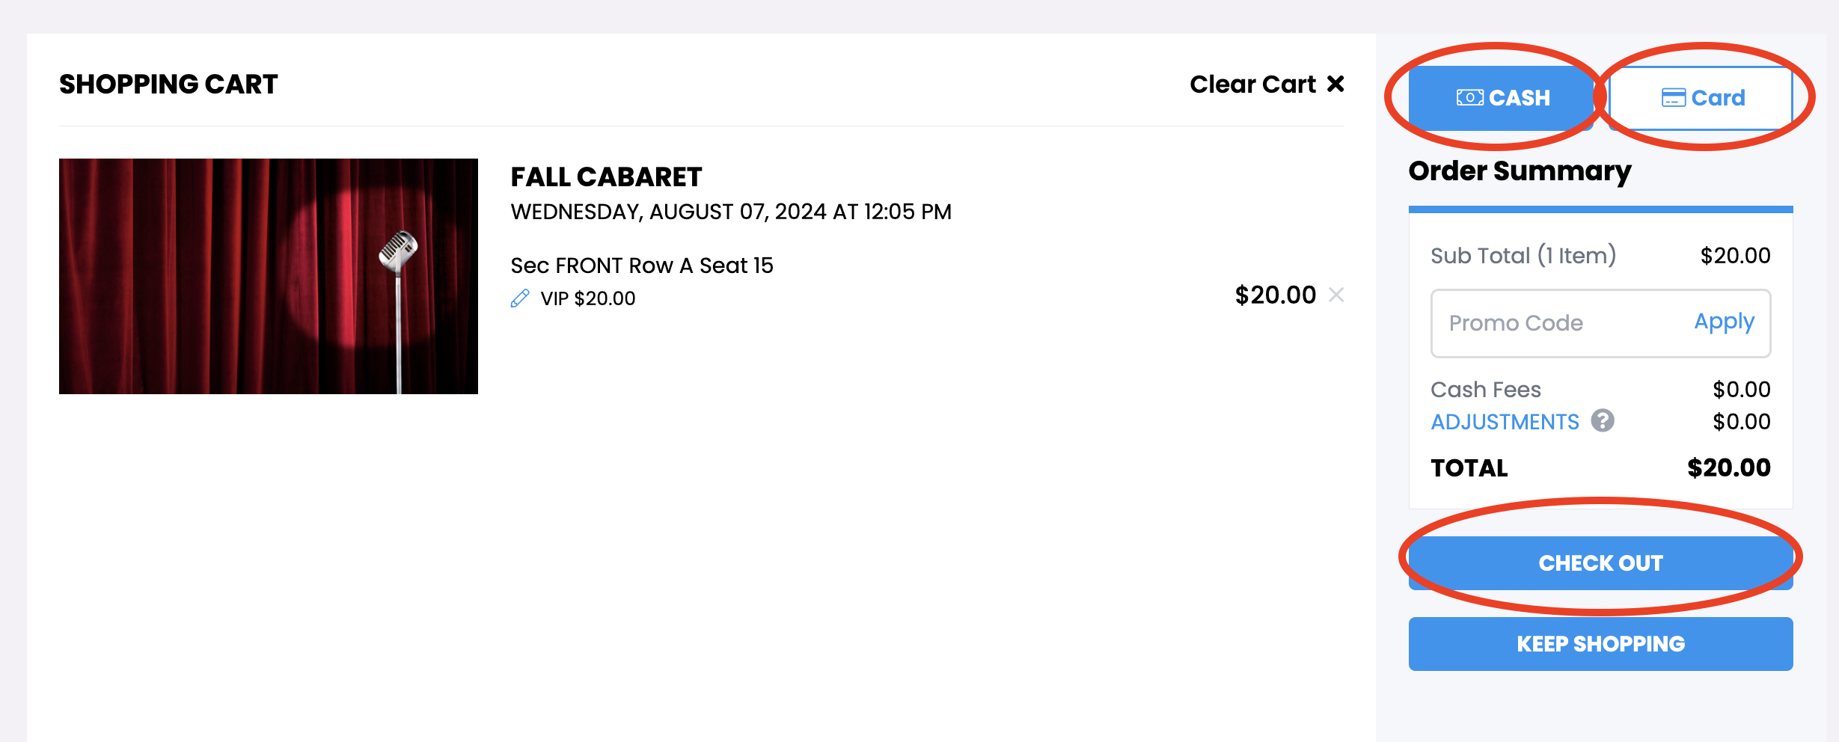Click the TOTAL $20.00 amount
This screenshot has height=742, width=1839.
point(1728,467)
